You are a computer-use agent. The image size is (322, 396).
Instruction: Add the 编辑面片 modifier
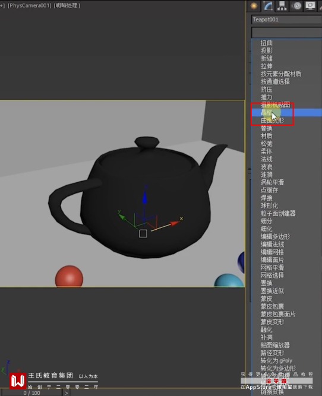[x=272, y=259]
